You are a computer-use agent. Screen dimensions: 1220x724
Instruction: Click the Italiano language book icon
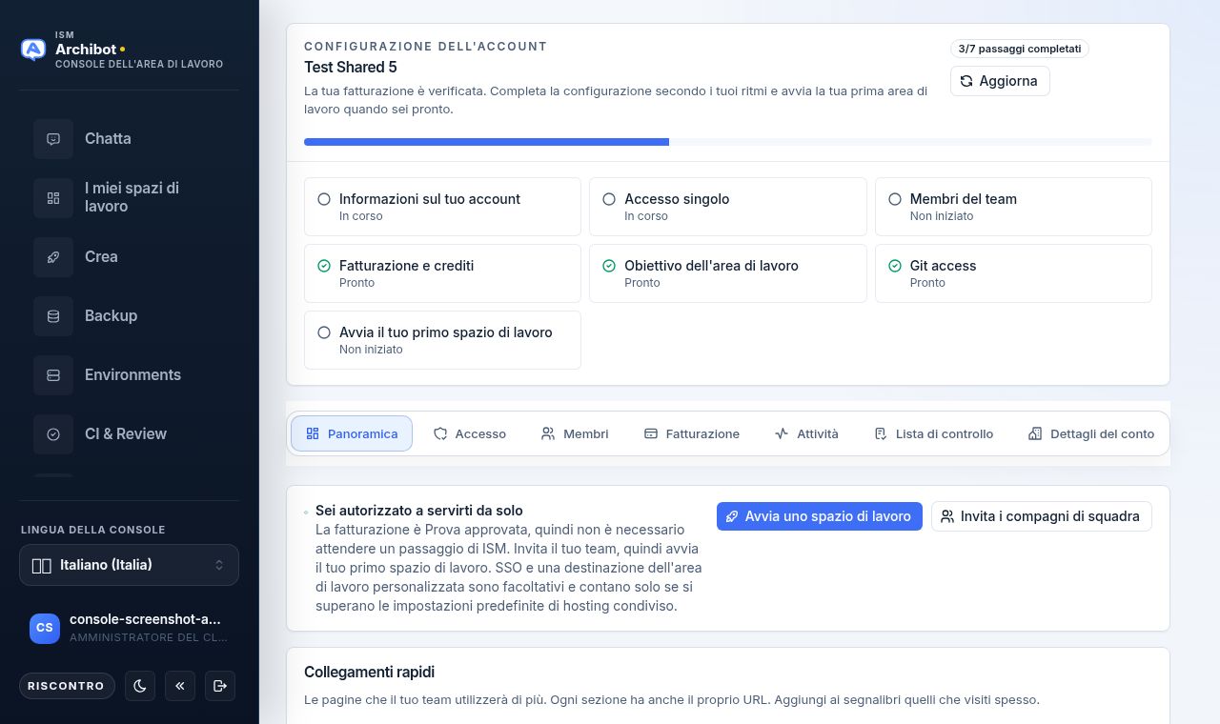point(42,565)
